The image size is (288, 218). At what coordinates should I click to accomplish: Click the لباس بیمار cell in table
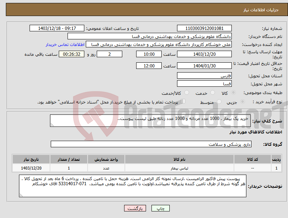pos(179,168)
